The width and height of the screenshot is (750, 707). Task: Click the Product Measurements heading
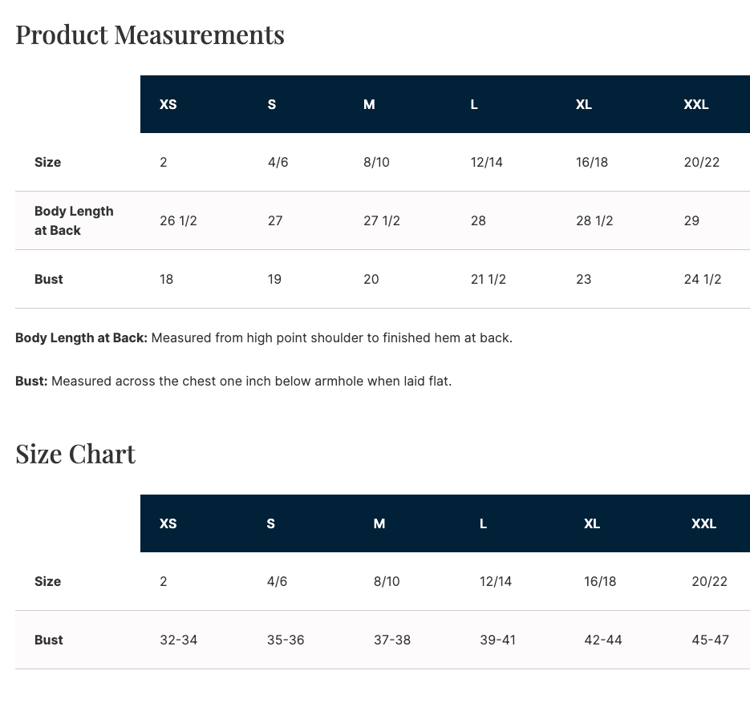pyautogui.click(x=150, y=34)
